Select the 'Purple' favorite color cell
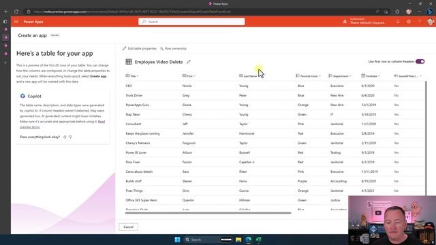 pos(302,181)
